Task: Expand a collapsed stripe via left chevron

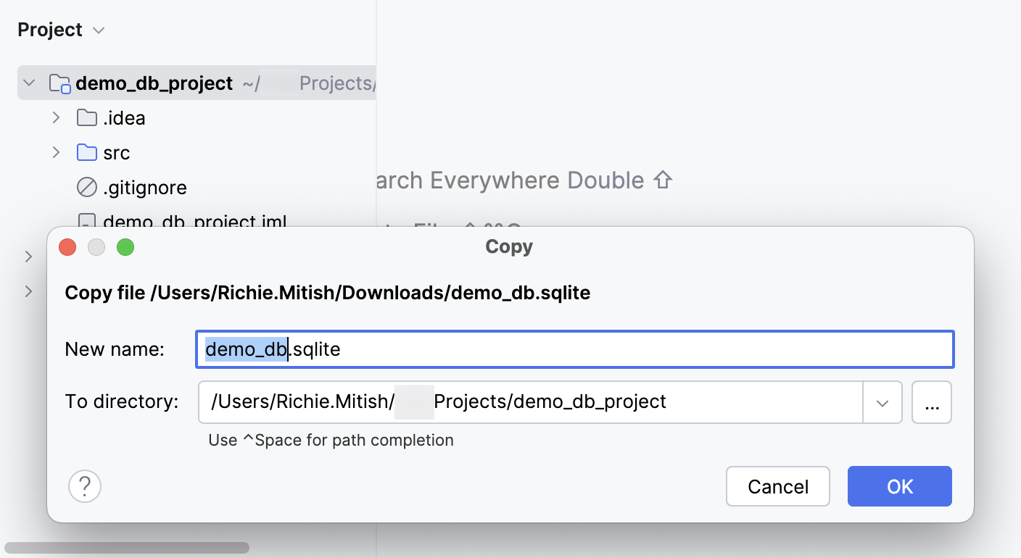Action: [x=29, y=257]
